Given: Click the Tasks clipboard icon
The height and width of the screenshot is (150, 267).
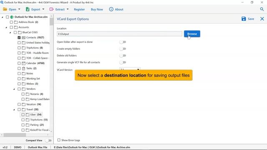Looking at the screenshot, I should (24, 68).
